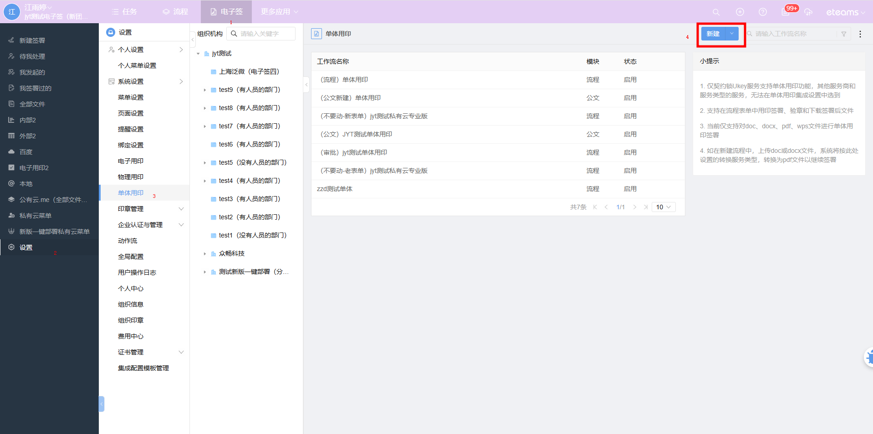Open the page size dropdown showing 10

[x=664, y=207]
